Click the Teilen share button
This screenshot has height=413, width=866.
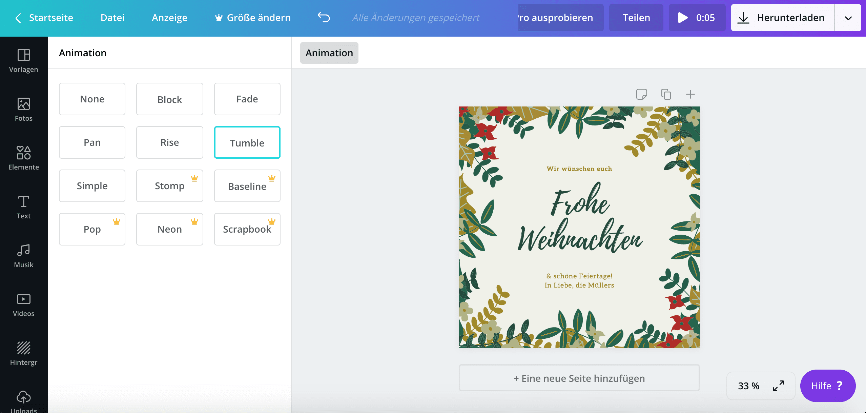tap(636, 18)
